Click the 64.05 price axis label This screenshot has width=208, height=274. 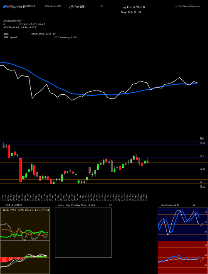(202, 169)
